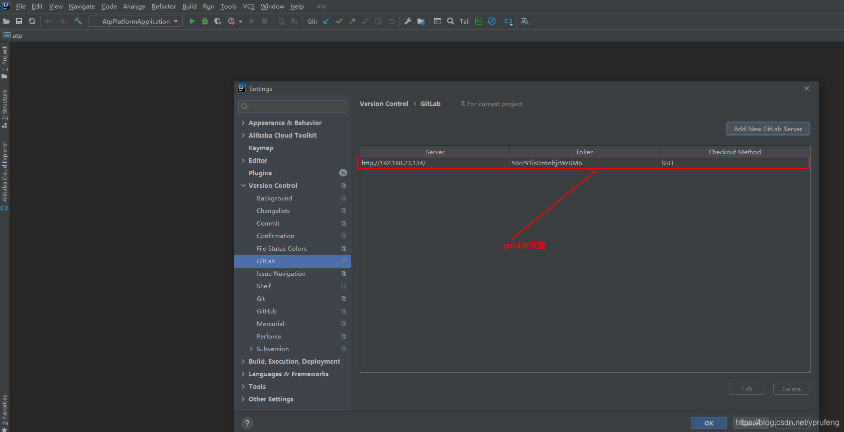
Task: Expand Alibaba Cloud Toolkit settings
Action: (243, 135)
